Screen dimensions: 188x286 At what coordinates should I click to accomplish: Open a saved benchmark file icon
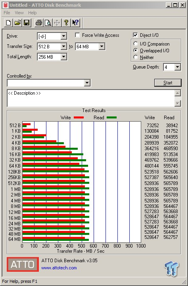coord(17,23)
